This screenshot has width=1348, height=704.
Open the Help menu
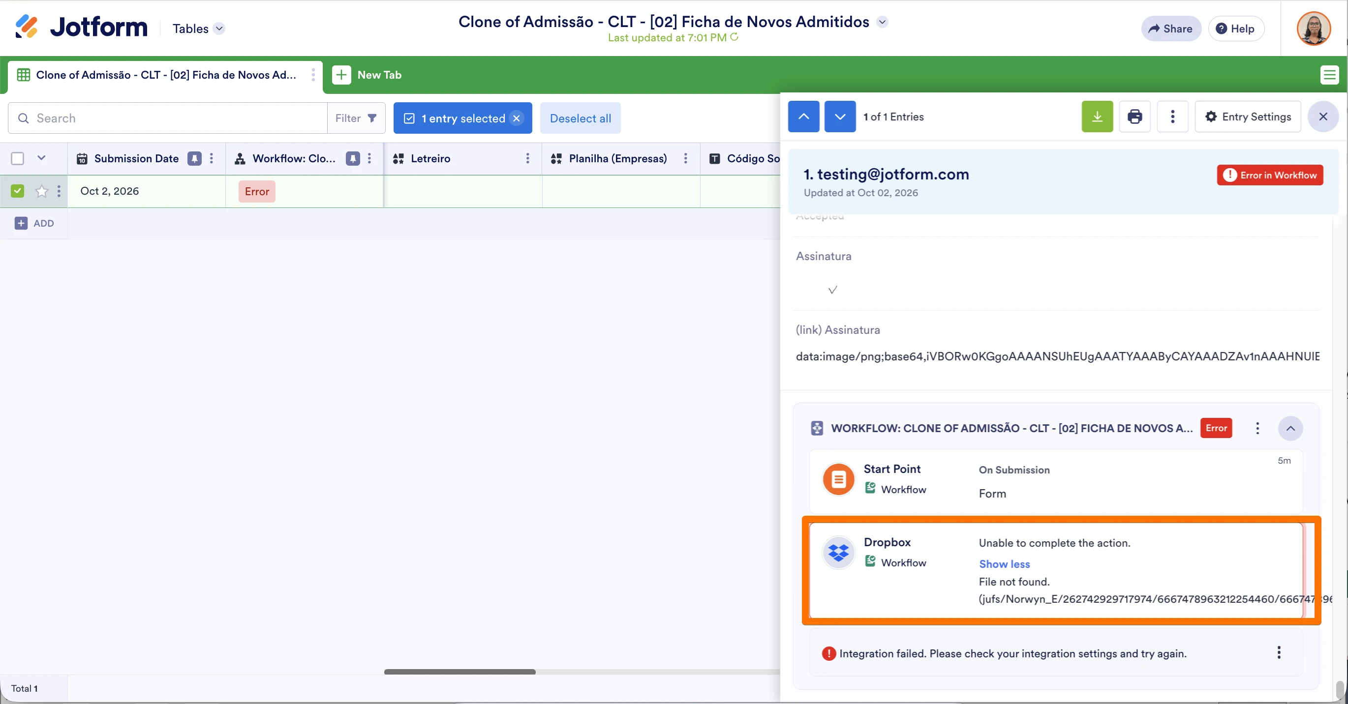[x=1236, y=29]
